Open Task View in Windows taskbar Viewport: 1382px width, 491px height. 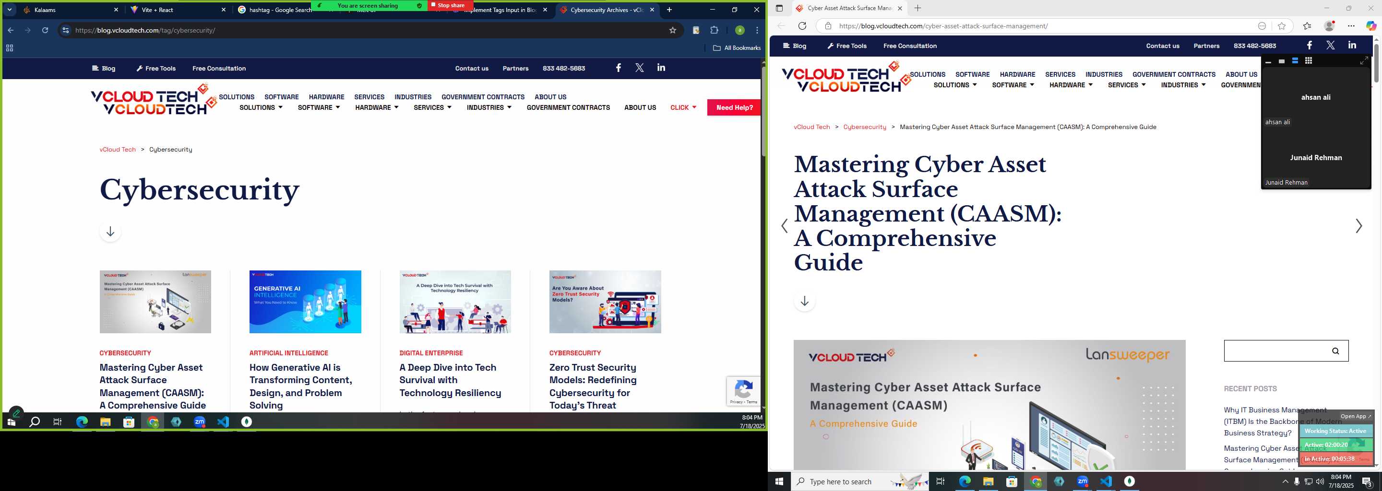coord(940,481)
